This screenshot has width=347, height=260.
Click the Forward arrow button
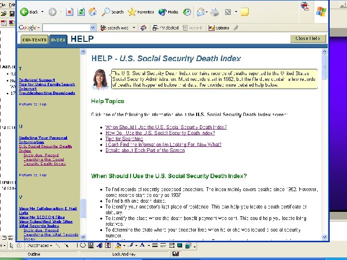tap(53, 12)
